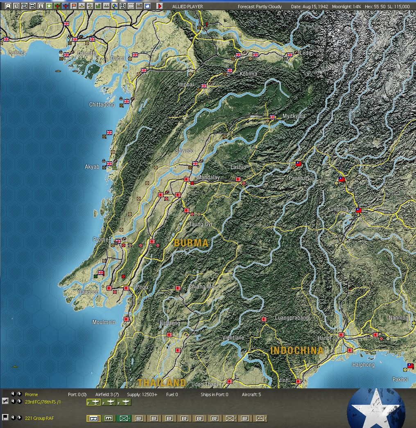Image resolution: width=416 pixels, height=428 pixels.
Task: Click the white star on green toolbar icon
Action: (x=49, y=6)
